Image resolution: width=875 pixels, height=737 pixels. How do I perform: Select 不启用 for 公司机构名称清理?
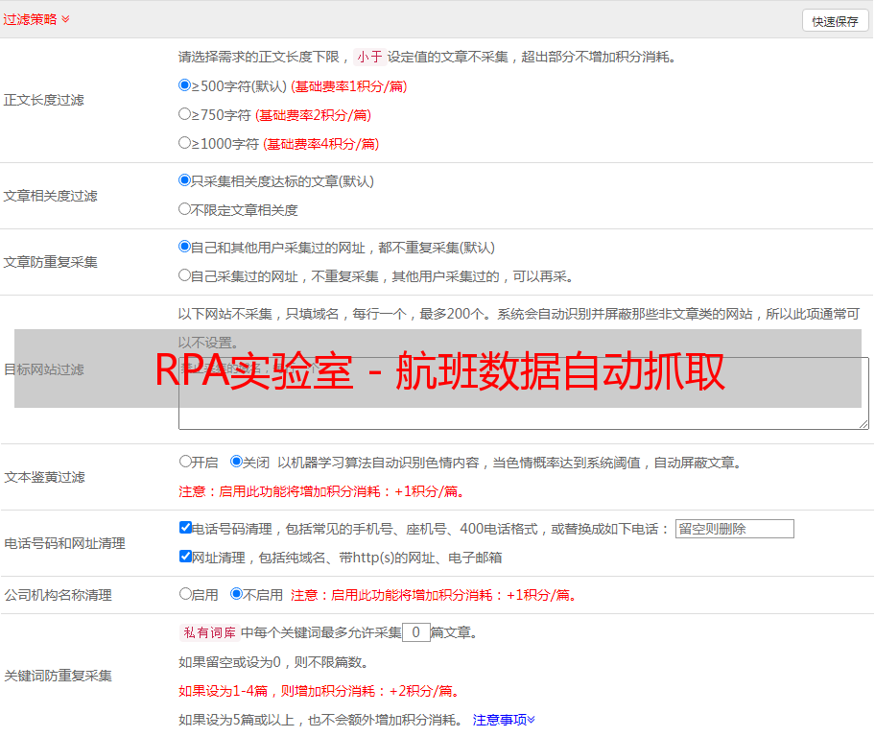(x=237, y=594)
